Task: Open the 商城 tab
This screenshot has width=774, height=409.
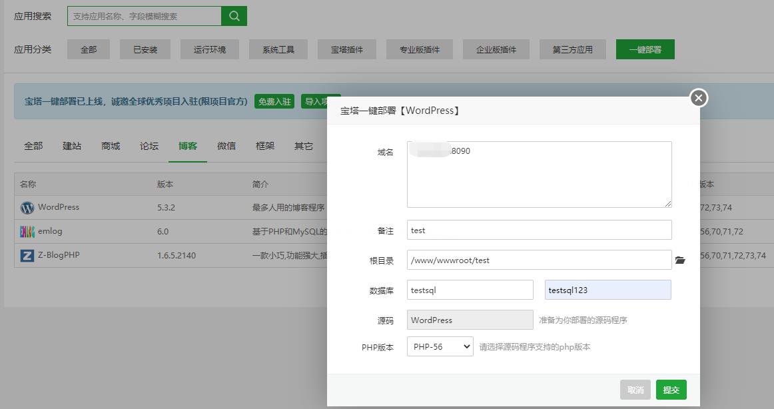Action: pyautogui.click(x=111, y=146)
